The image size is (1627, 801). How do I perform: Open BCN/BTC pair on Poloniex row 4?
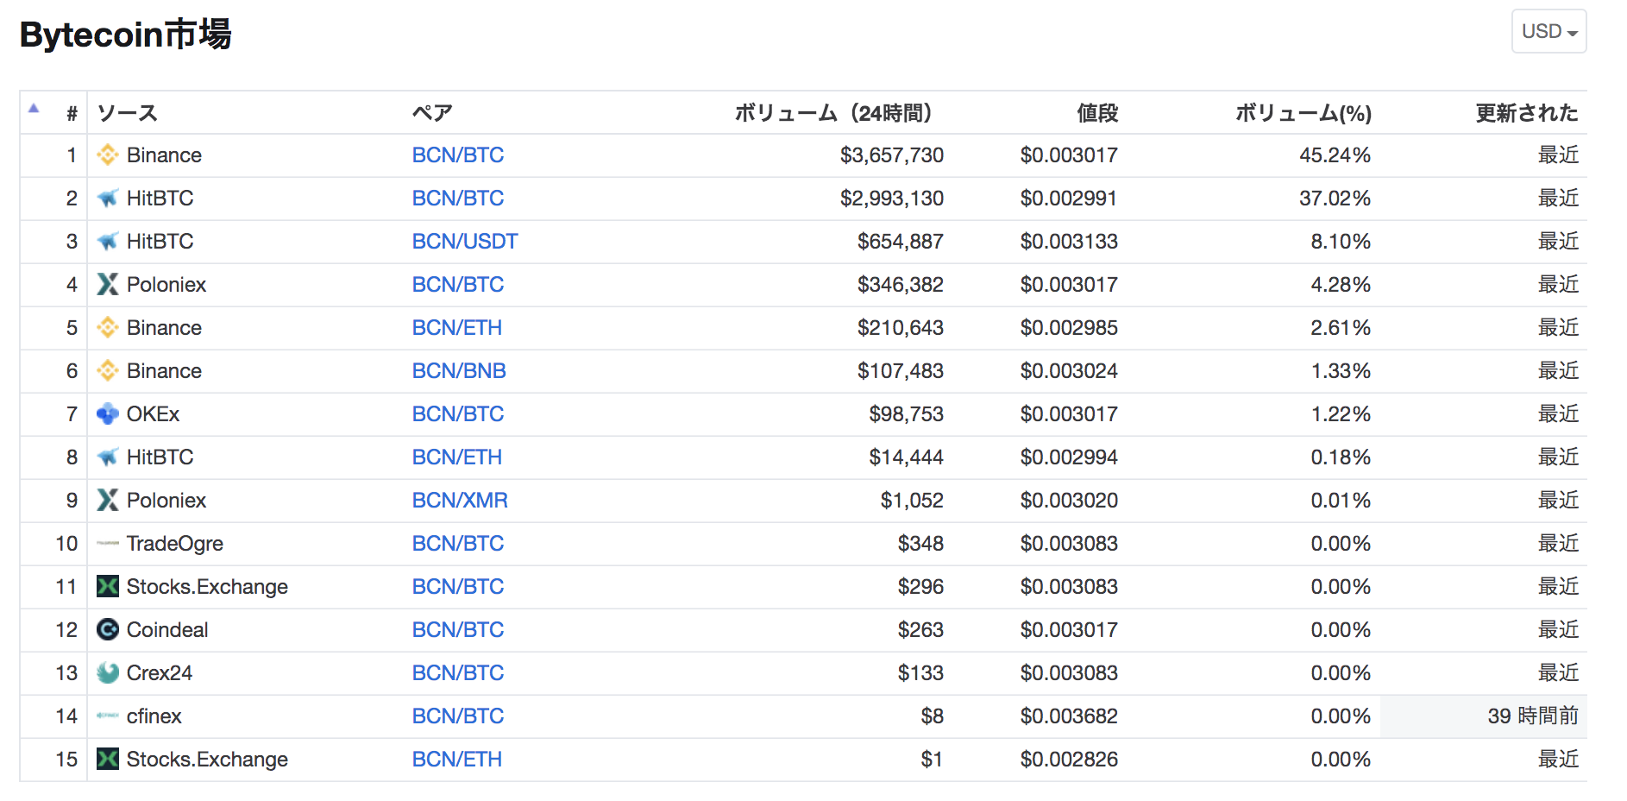(x=457, y=285)
